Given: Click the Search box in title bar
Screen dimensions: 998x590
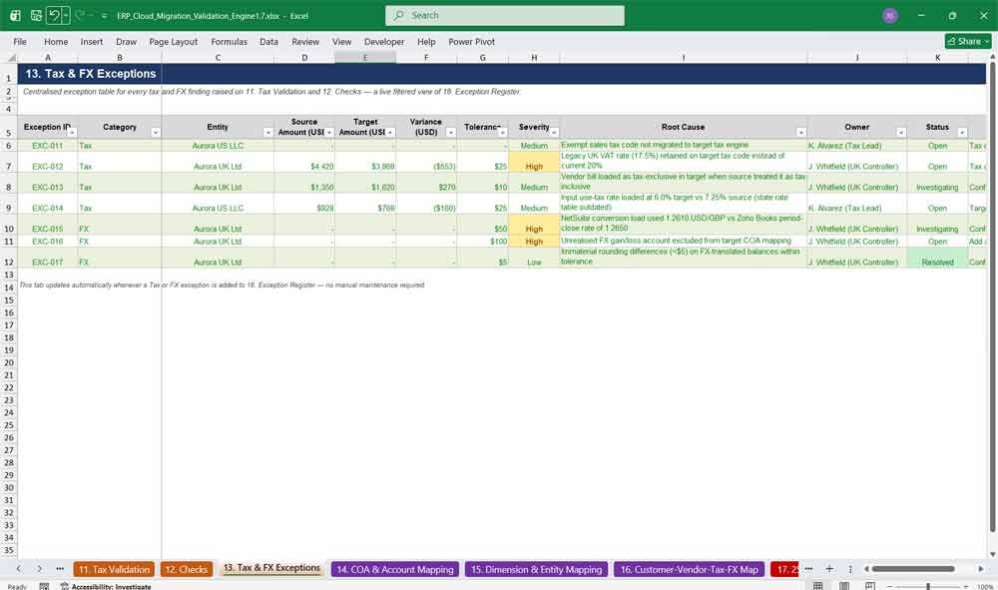Looking at the screenshot, I should pos(505,15).
